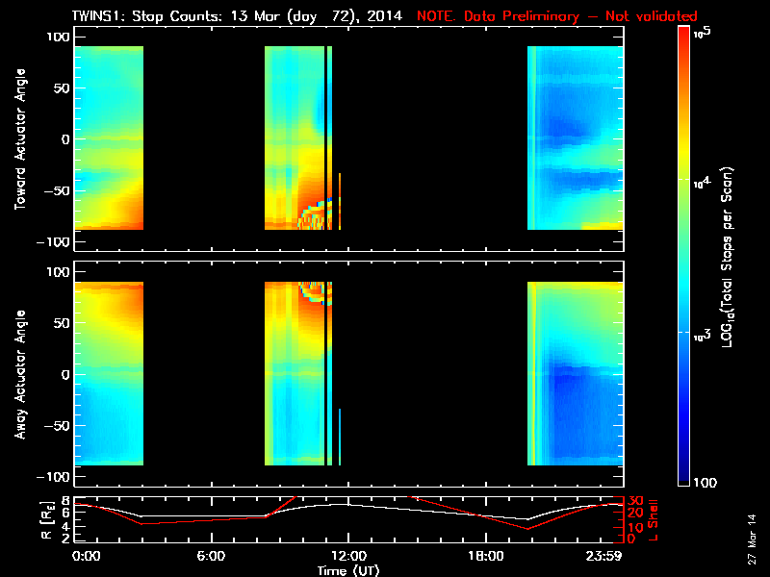Click the "6:00" time axis label
770x577 pixels.
[x=211, y=557]
